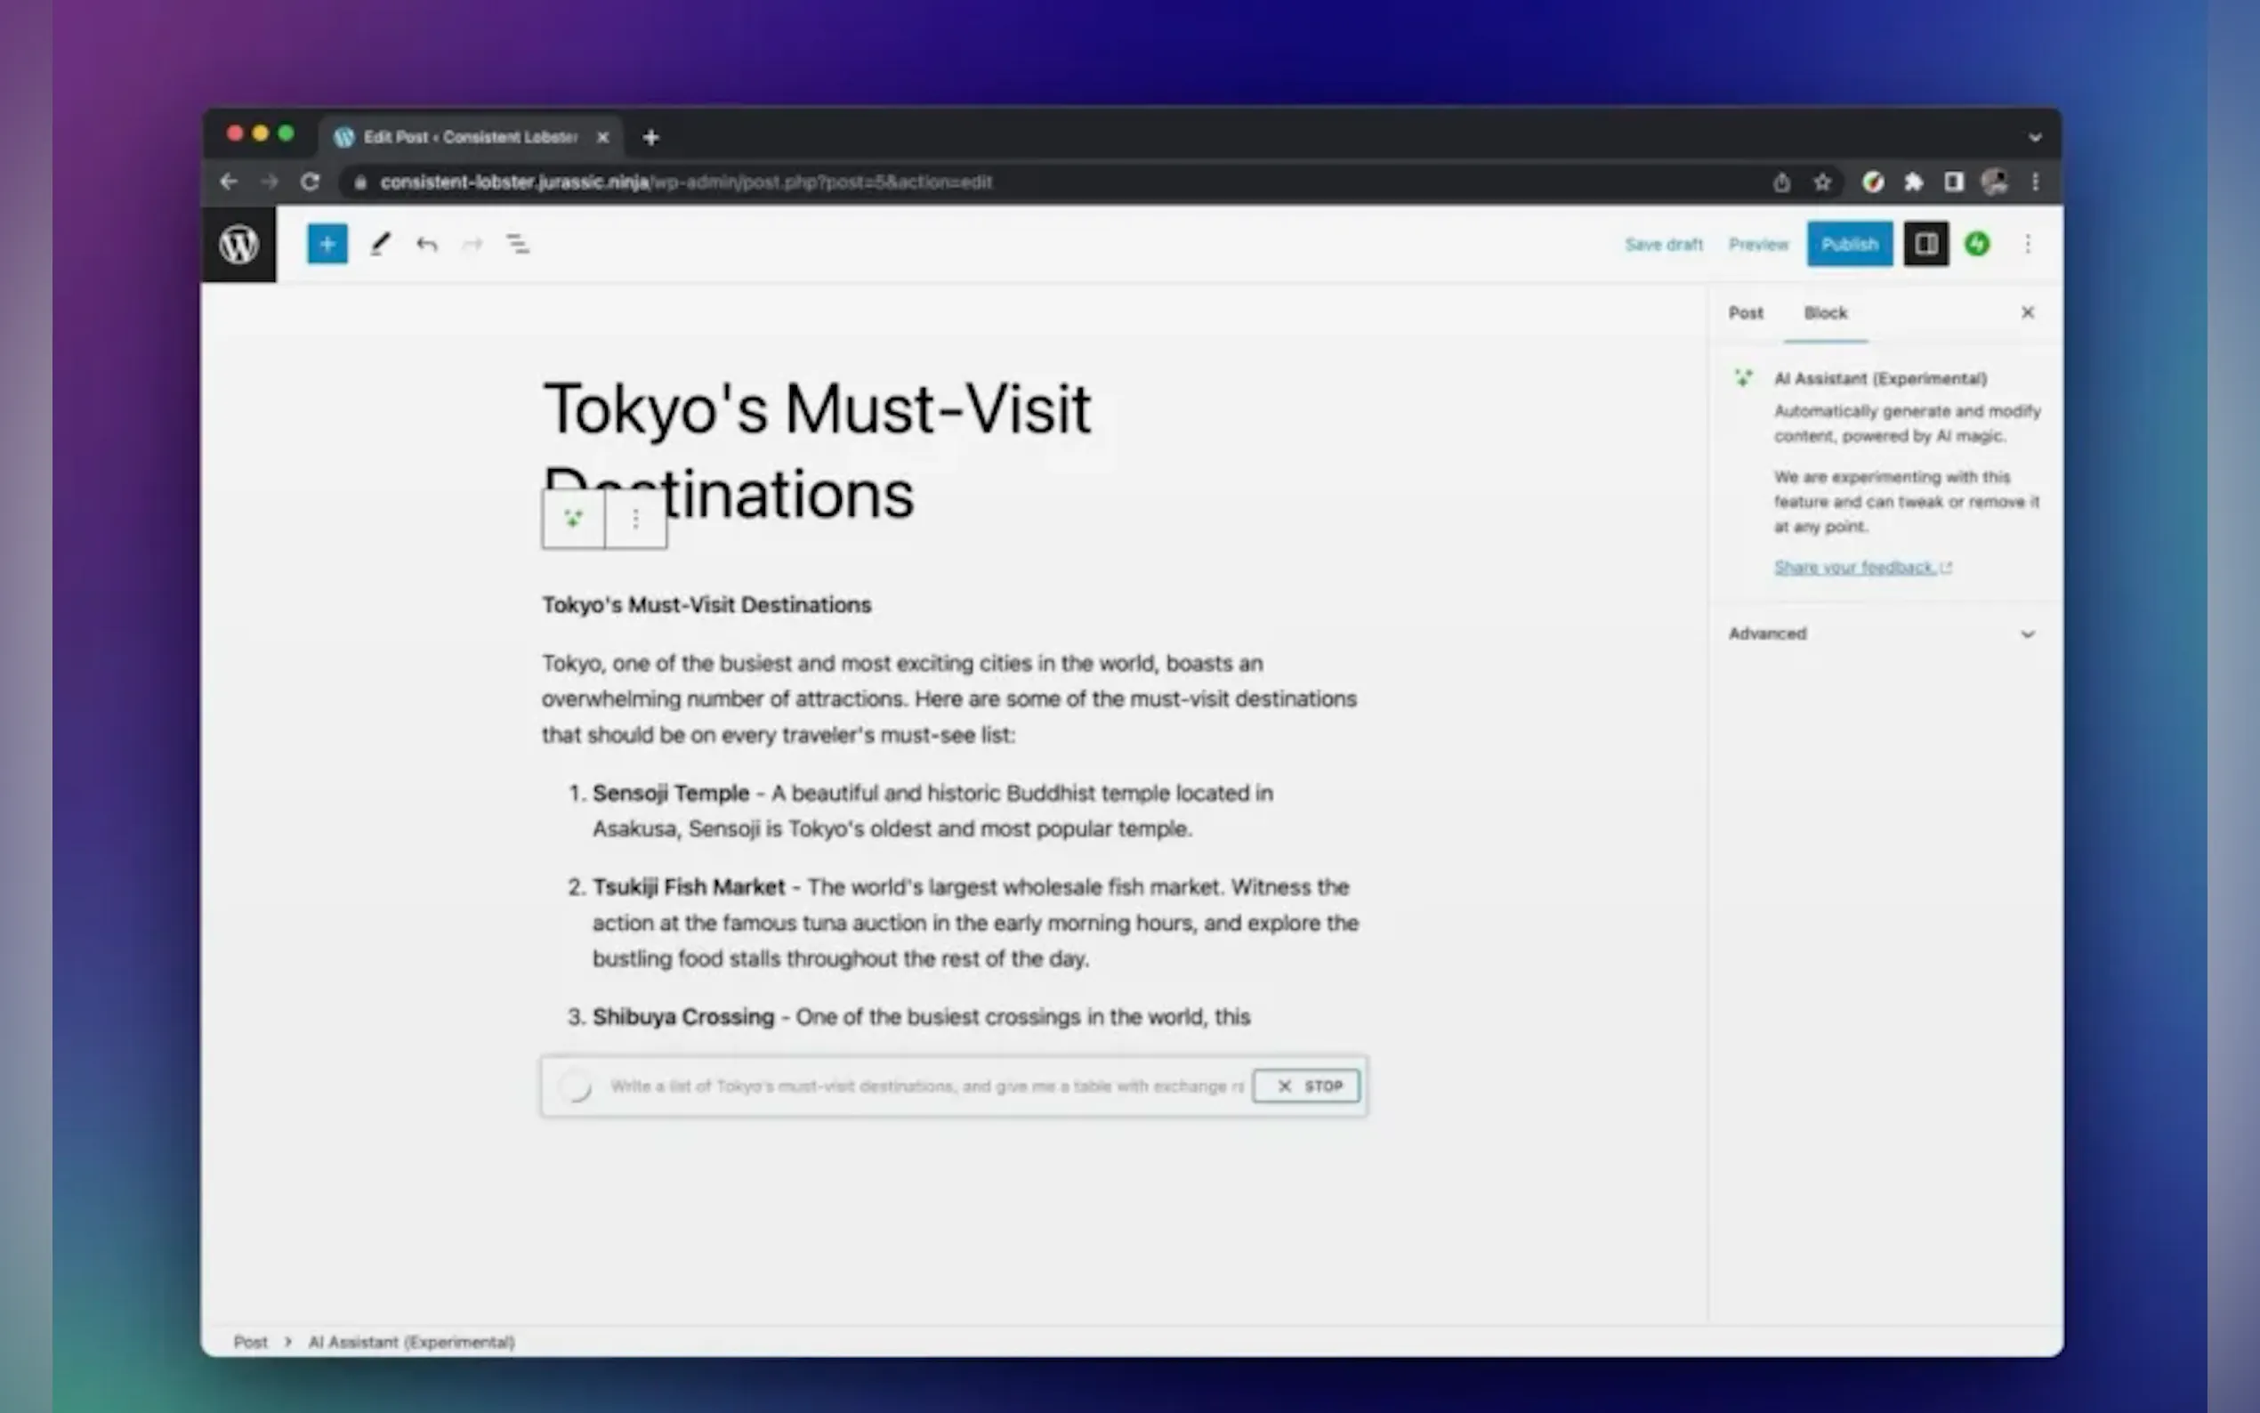Select the Tools pencil icon
The height and width of the screenshot is (1413, 2260).
pyautogui.click(x=379, y=244)
